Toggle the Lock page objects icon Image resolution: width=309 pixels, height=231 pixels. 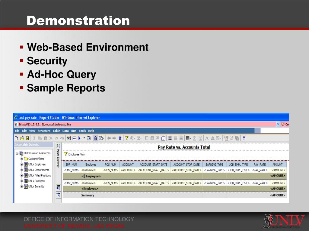click(95, 138)
